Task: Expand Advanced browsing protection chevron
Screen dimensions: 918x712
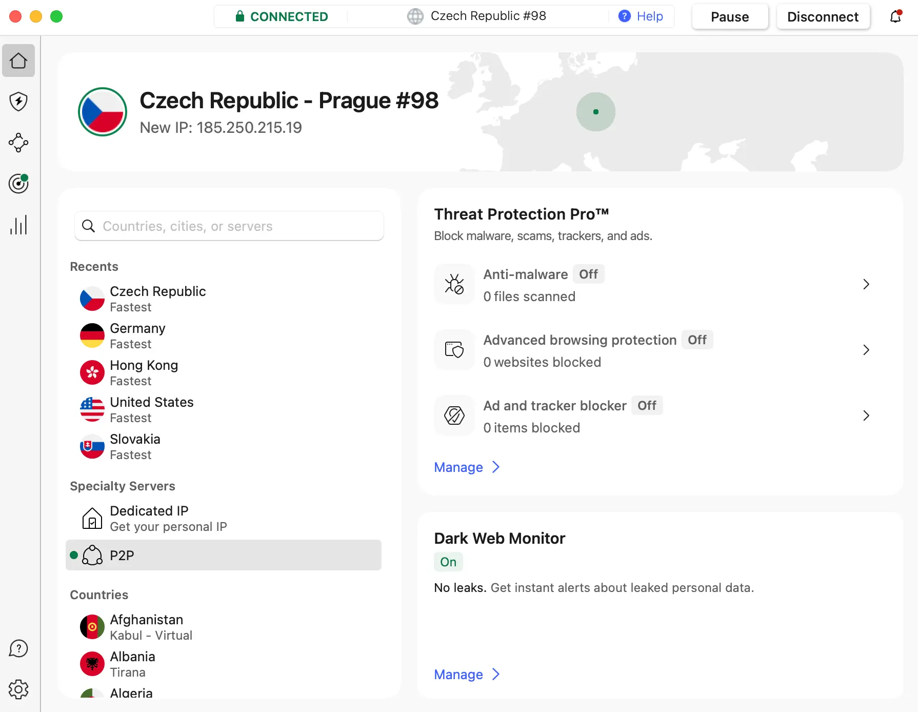Action: click(866, 350)
